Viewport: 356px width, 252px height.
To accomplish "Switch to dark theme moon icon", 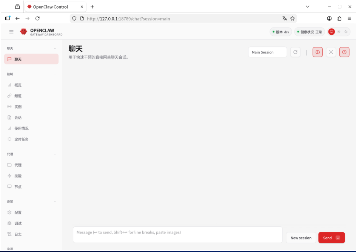I will pyautogui.click(x=346, y=32).
